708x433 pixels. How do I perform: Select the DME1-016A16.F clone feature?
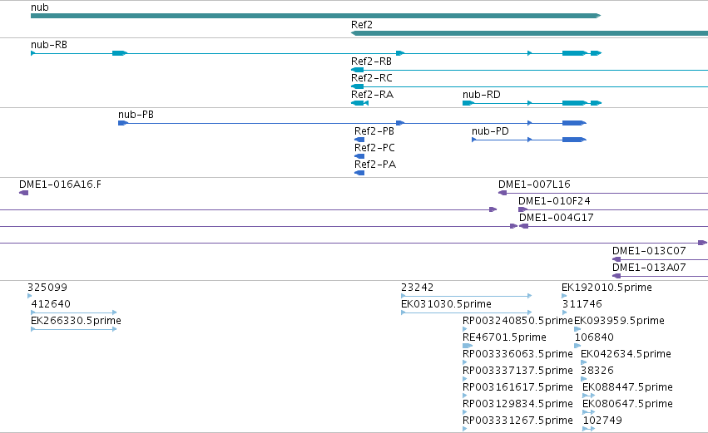tap(24, 193)
